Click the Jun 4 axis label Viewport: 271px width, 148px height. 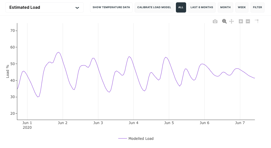(x=133, y=123)
